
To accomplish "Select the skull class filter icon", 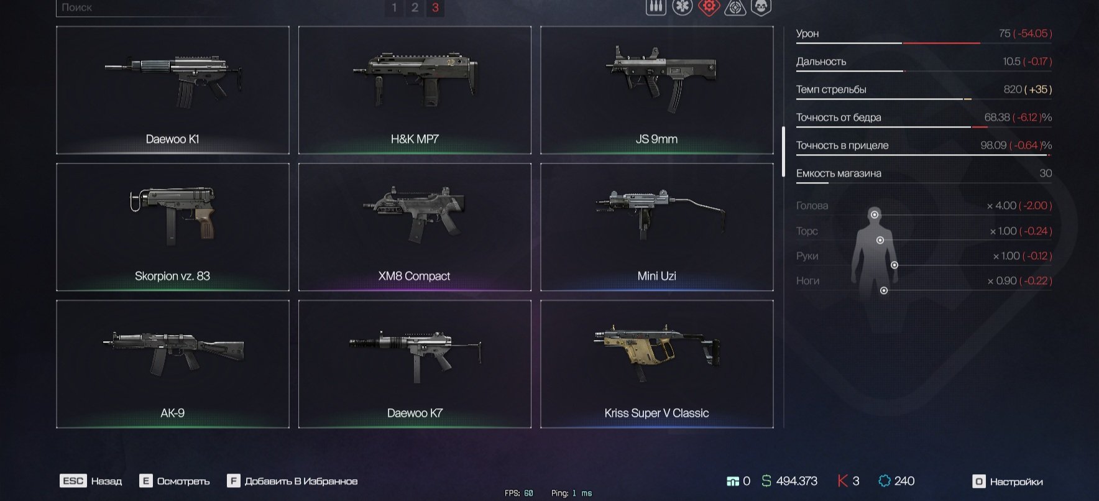I will click(x=761, y=7).
